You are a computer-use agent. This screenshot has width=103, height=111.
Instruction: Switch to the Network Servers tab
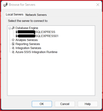coord(36,15)
